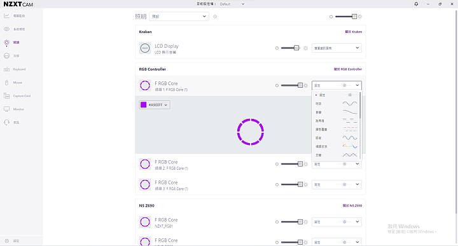Click minimum brightness circle for channel 1

(x=277, y=86)
